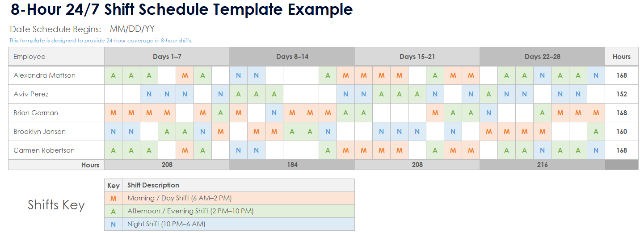Select the Days 1–7 header cell
The height and width of the screenshot is (233, 644).
167,57
